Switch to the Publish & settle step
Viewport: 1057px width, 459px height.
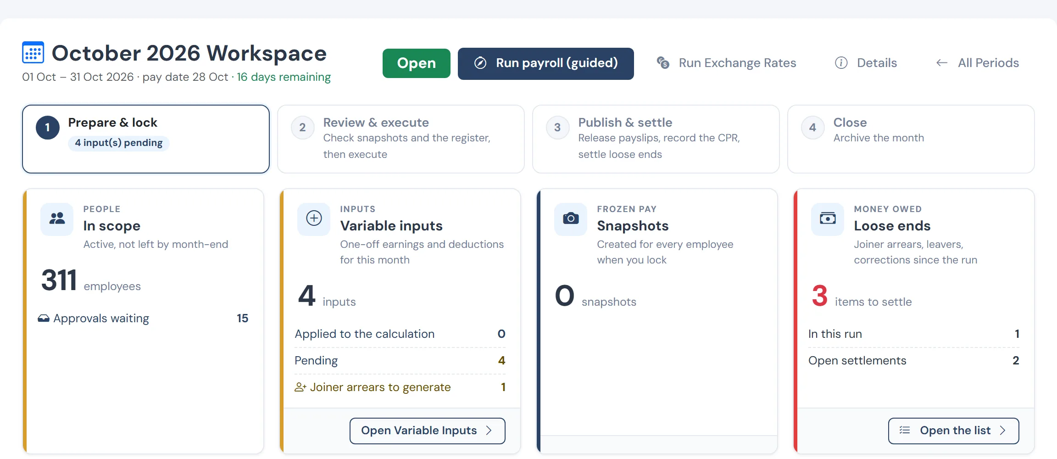pyautogui.click(x=656, y=139)
